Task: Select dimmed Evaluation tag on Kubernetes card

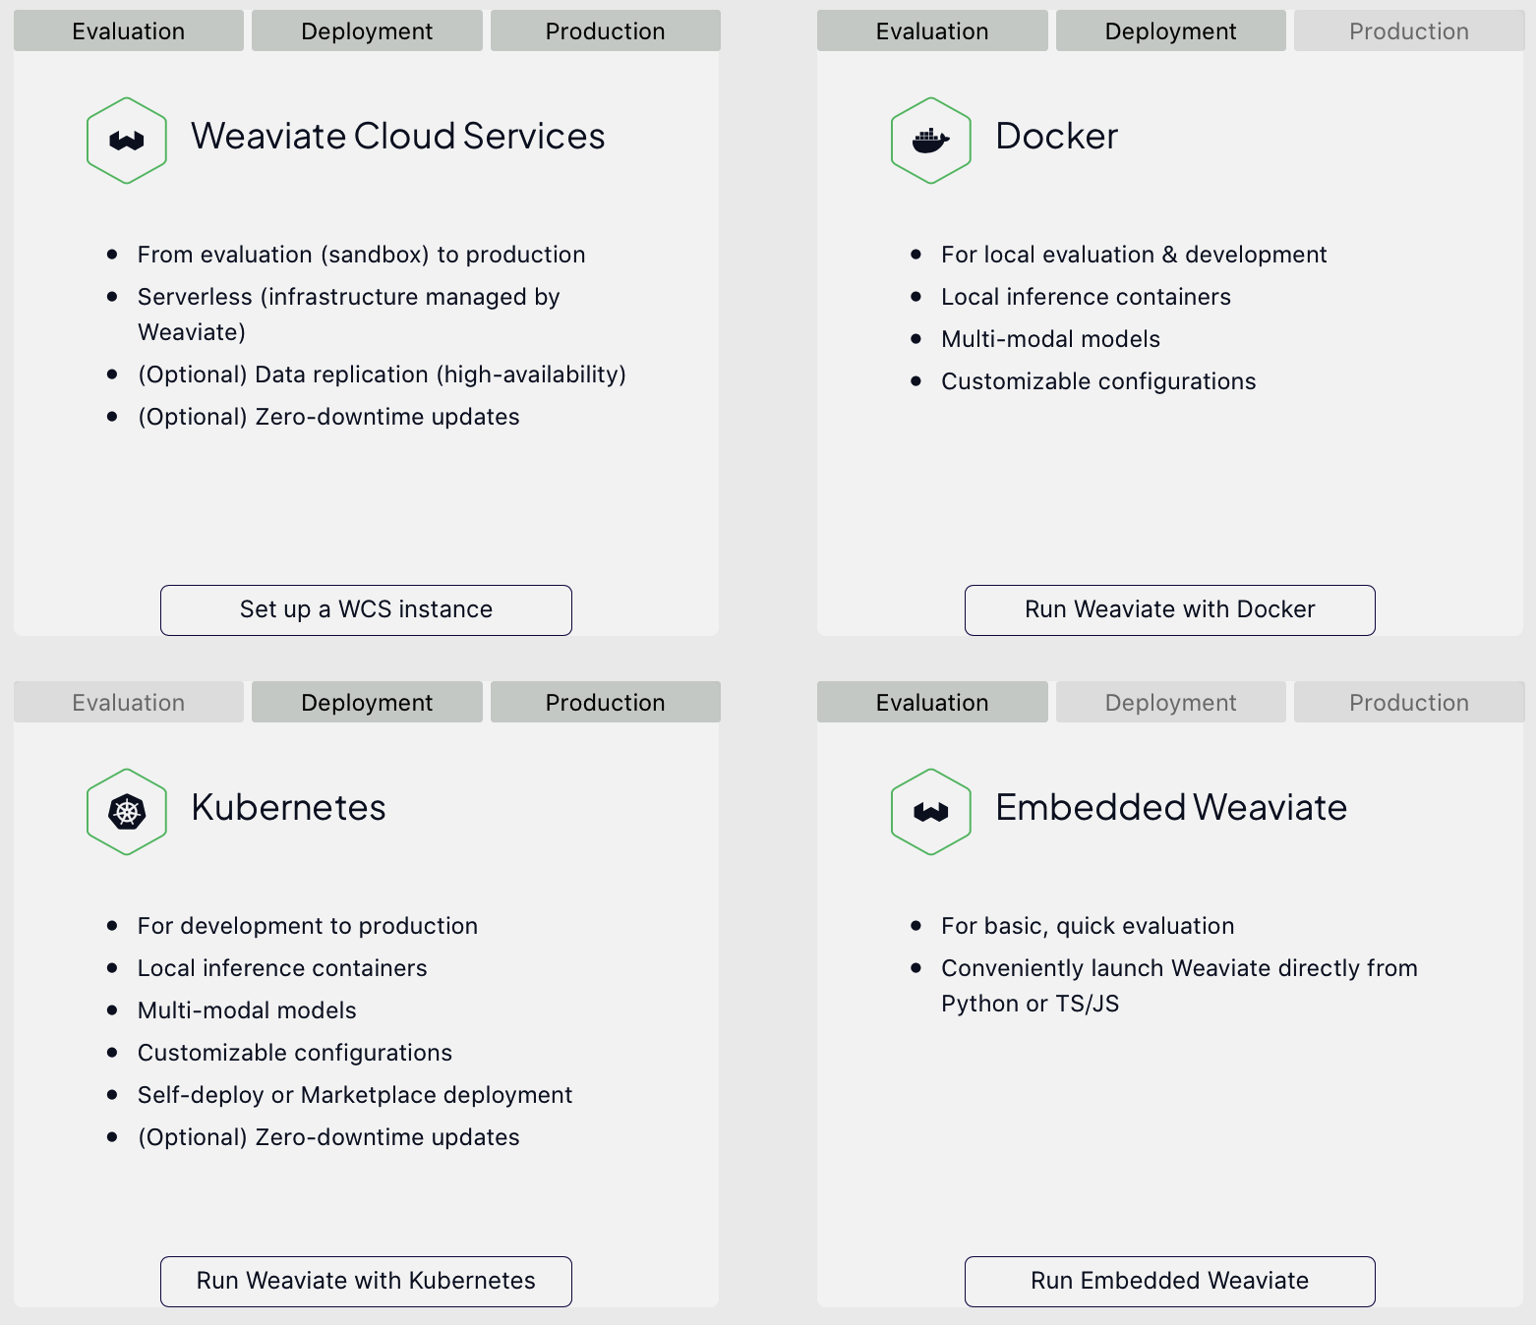Action: point(129,702)
